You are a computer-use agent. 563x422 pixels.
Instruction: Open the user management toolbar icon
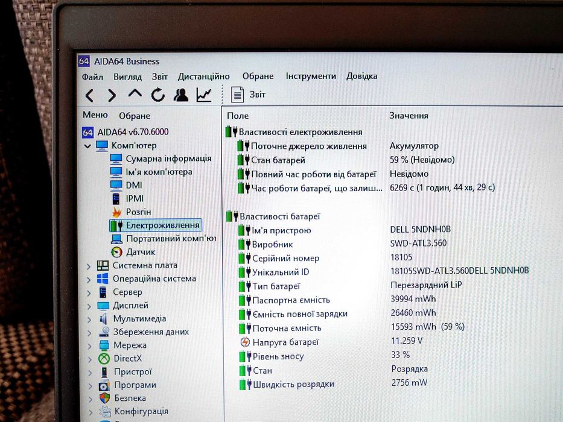(x=181, y=95)
